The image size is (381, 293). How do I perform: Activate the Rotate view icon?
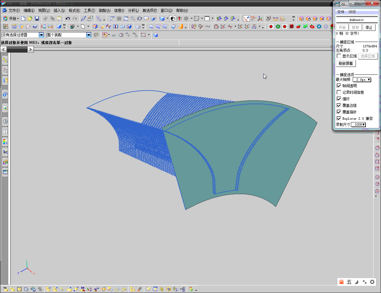coord(140,18)
